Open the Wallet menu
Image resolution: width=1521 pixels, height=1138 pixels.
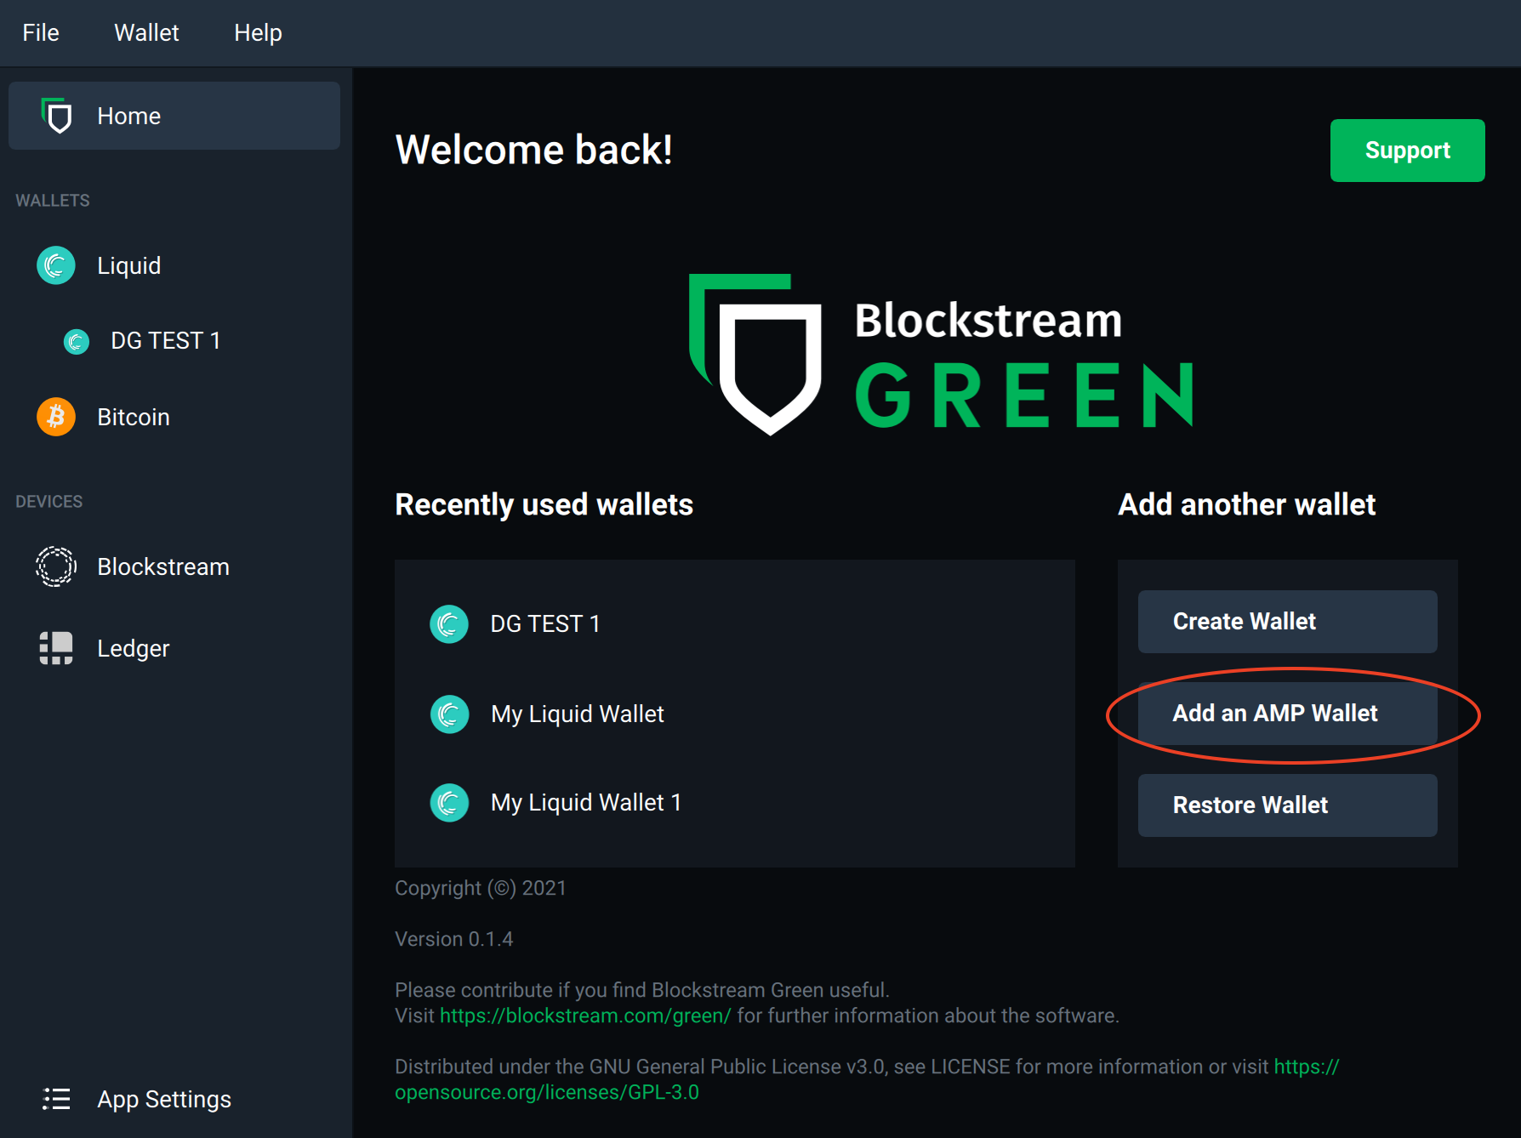[146, 32]
